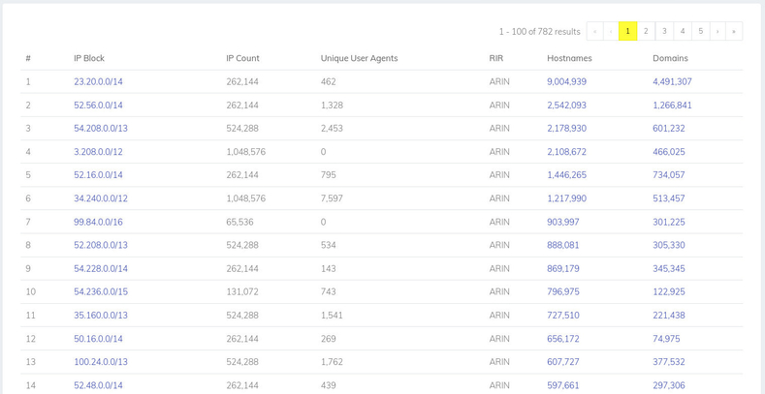Jump to the last page double arrow

coord(734,31)
